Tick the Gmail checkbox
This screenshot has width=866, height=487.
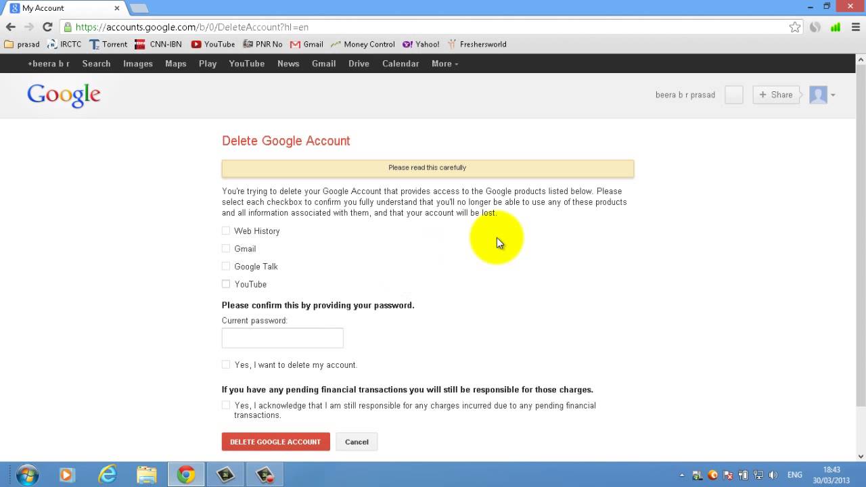click(226, 249)
